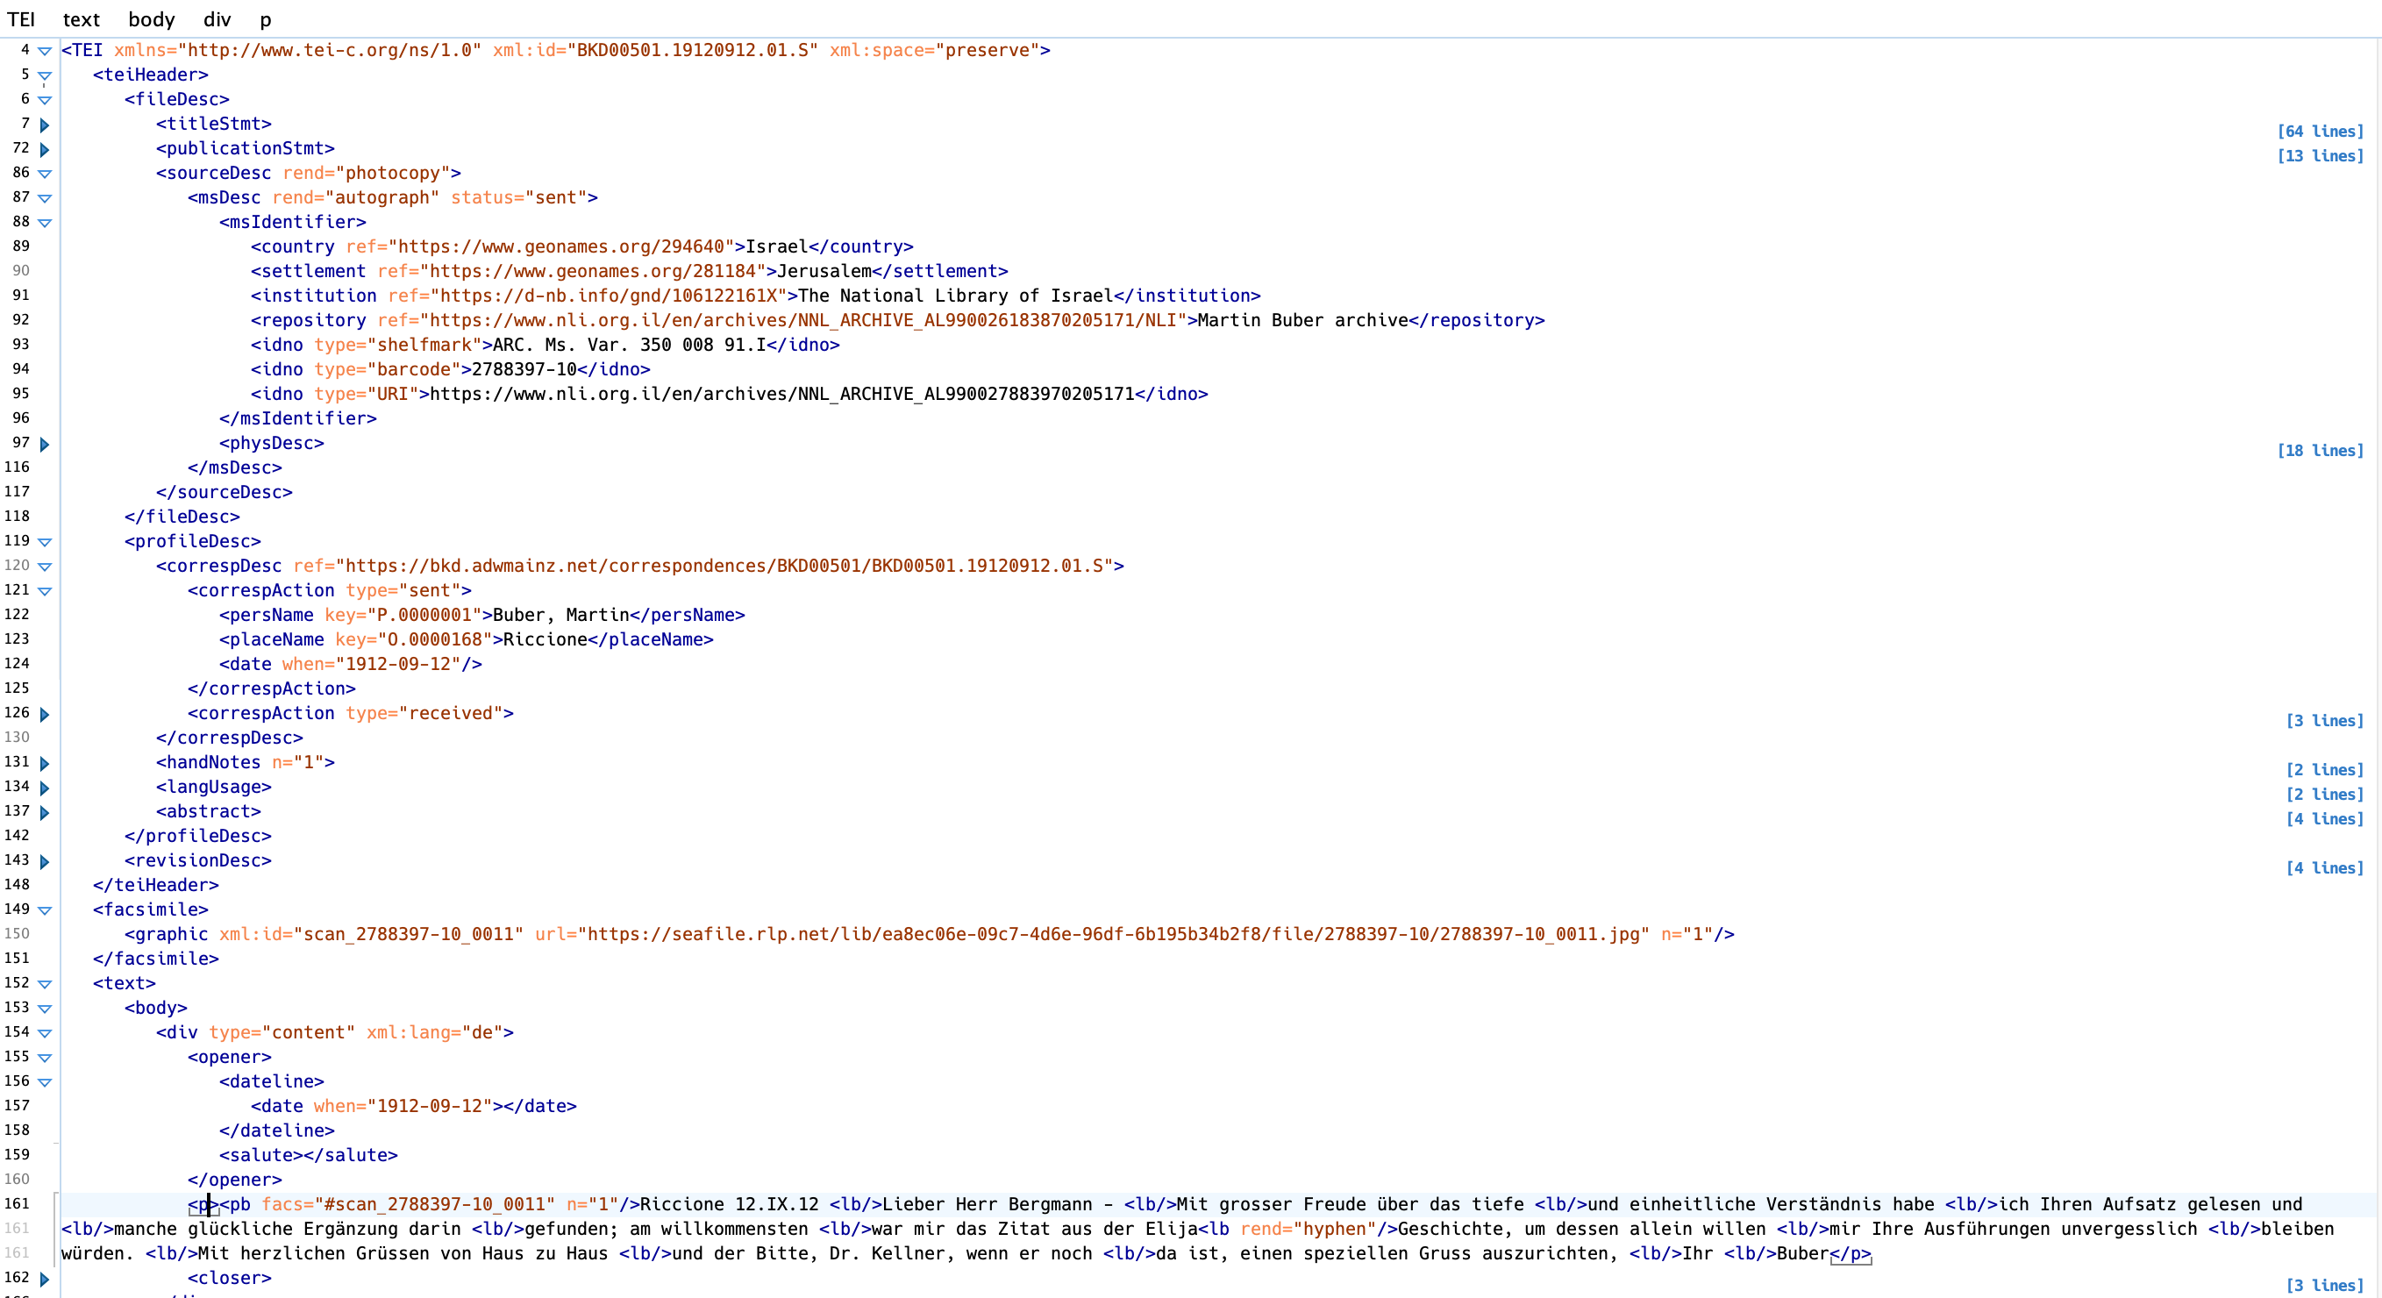This screenshot has height=1298, width=2382.
Task: Place cursor in Riccione placeName text
Action: point(545,639)
